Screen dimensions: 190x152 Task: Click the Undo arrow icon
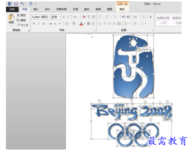point(22,3)
